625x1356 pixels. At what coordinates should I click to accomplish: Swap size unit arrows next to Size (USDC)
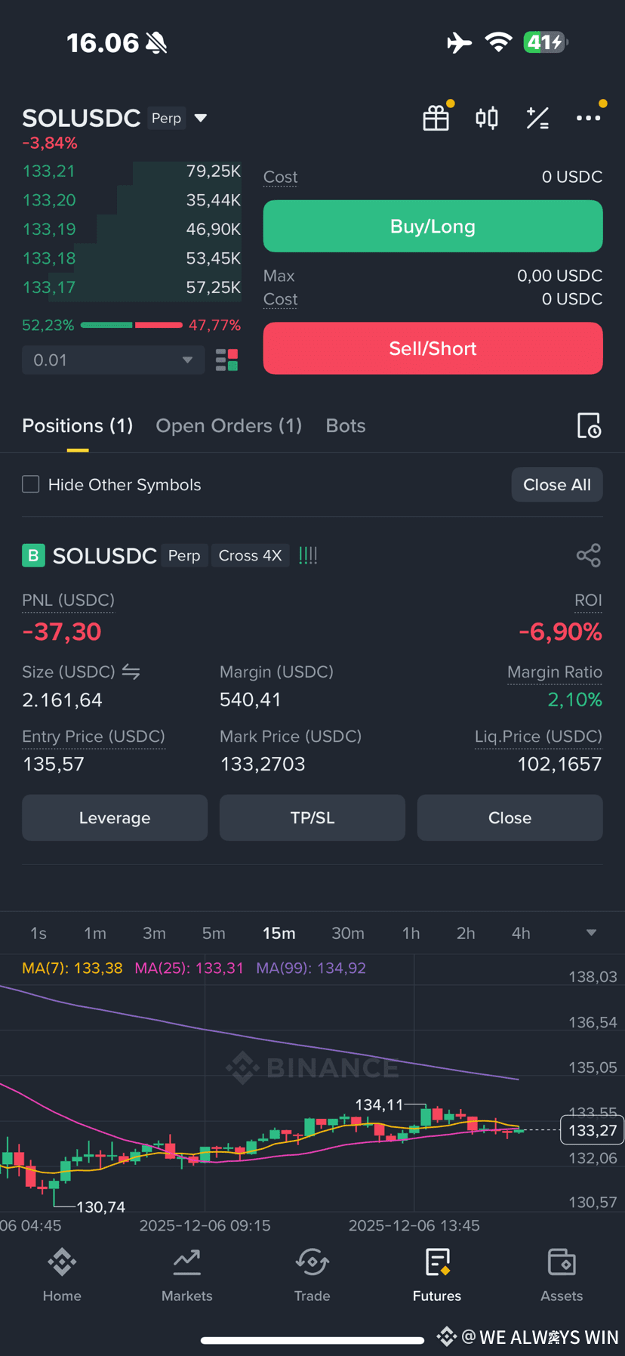131,672
